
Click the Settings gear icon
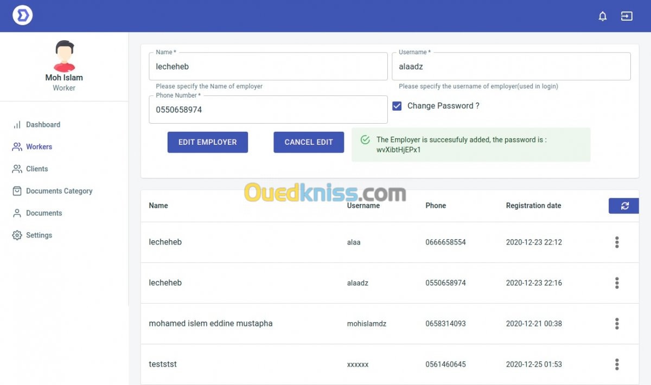[17, 235]
